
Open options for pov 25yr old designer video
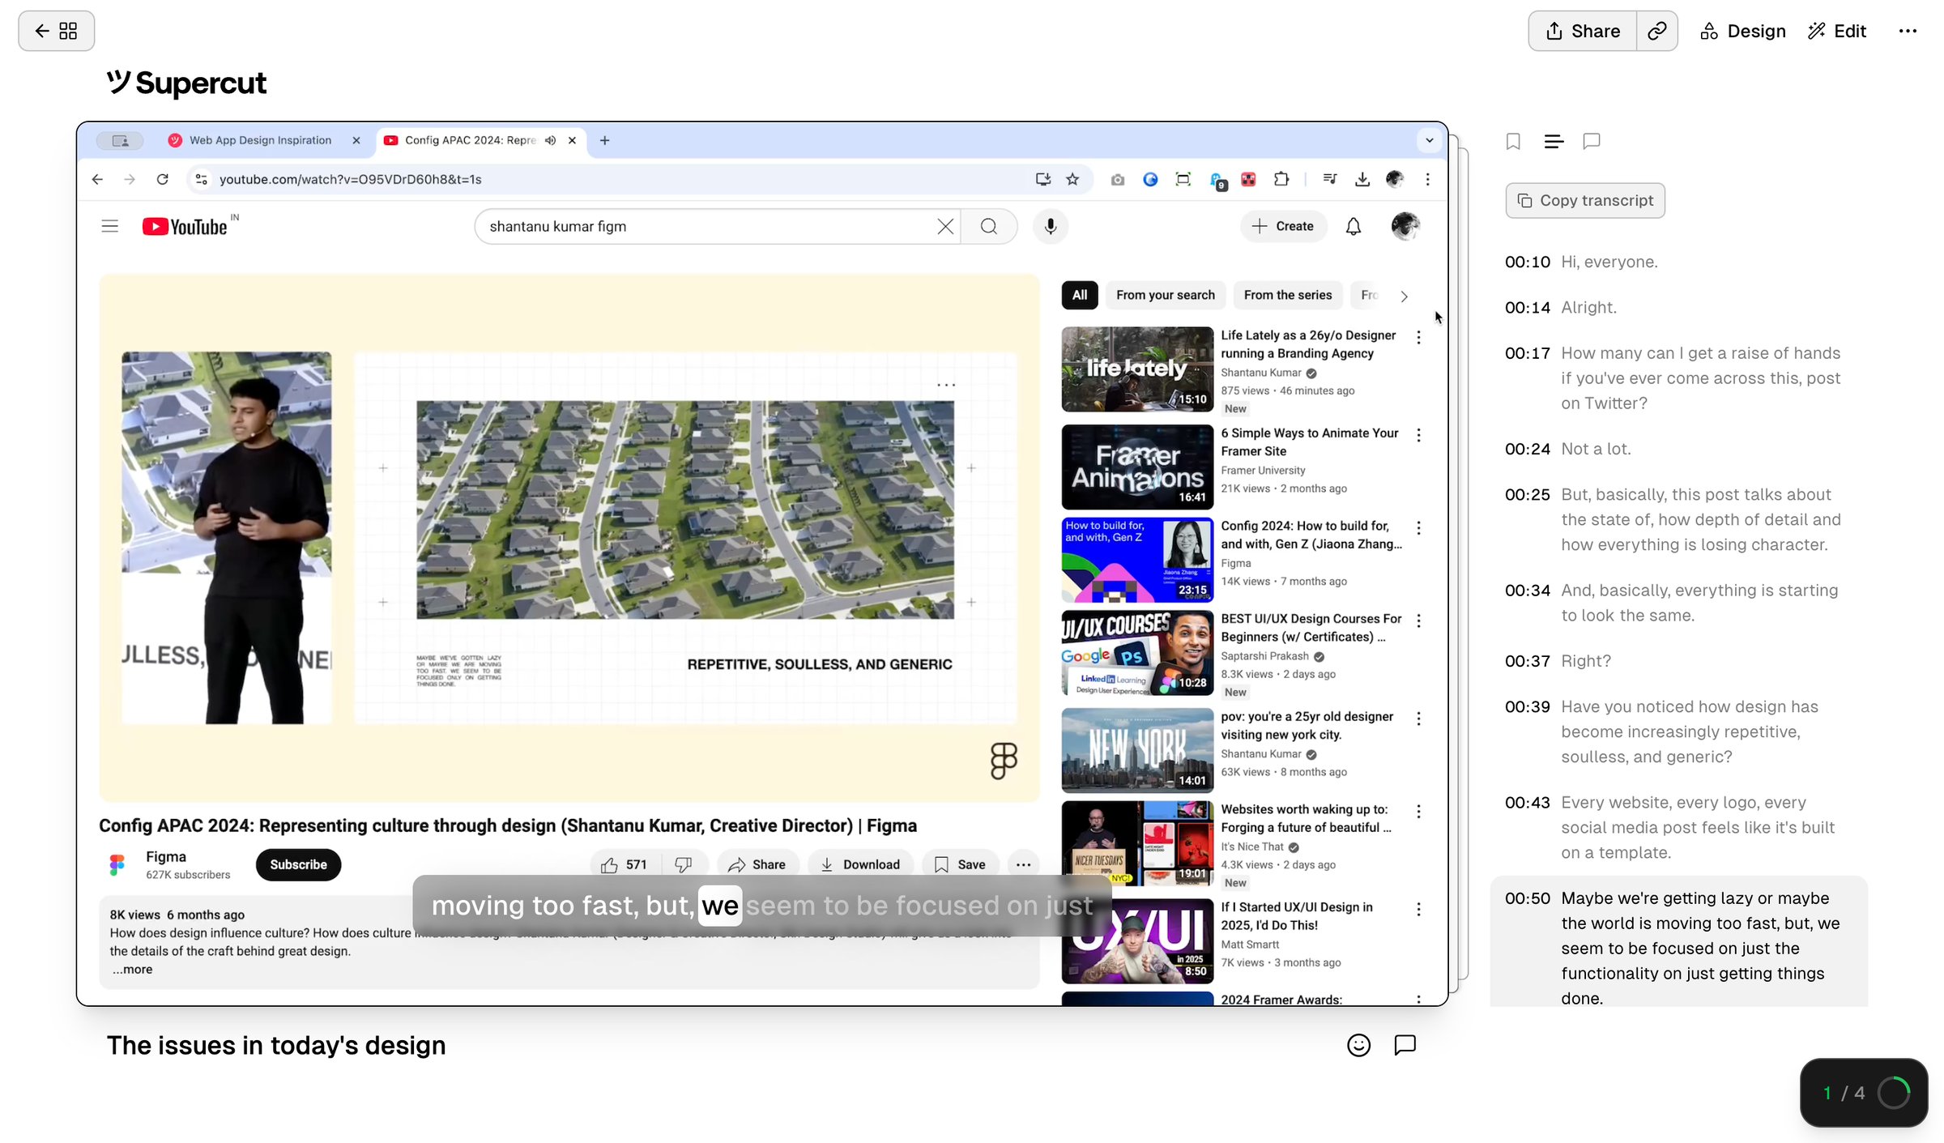point(1418,719)
